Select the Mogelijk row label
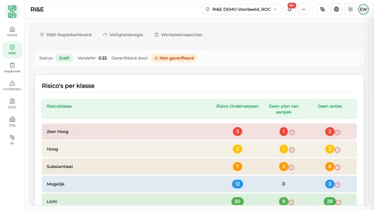The height and width of the screenshot is (210, 374). click(x=56, y=184)
